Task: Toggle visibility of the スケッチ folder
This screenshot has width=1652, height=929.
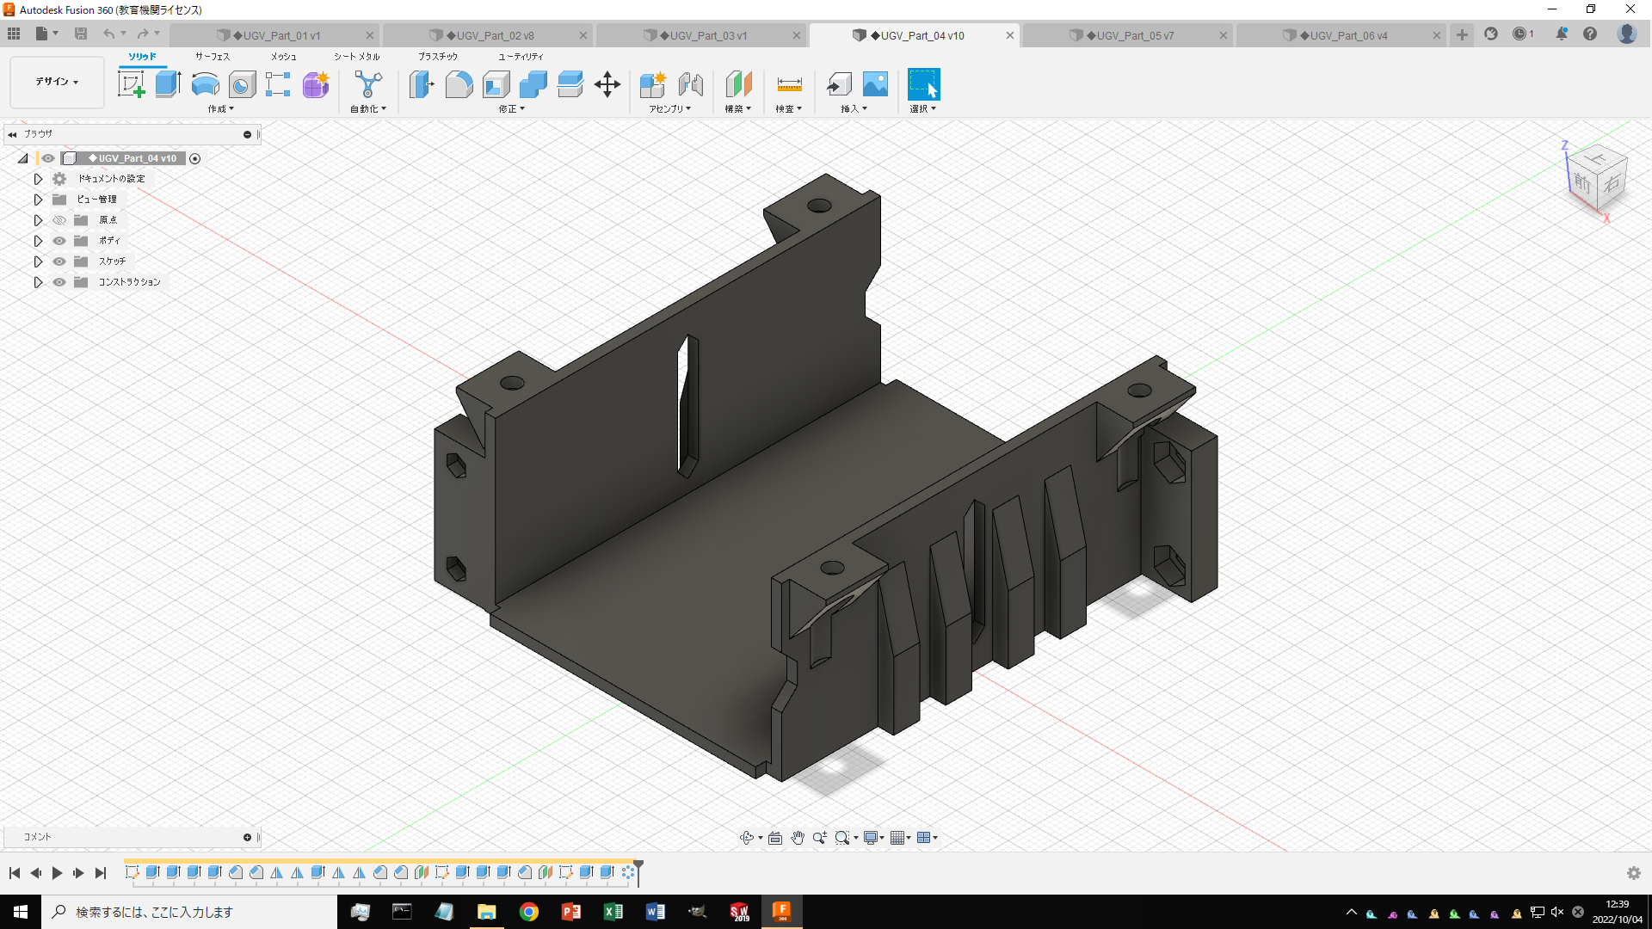Action: [x=59, y=261]
